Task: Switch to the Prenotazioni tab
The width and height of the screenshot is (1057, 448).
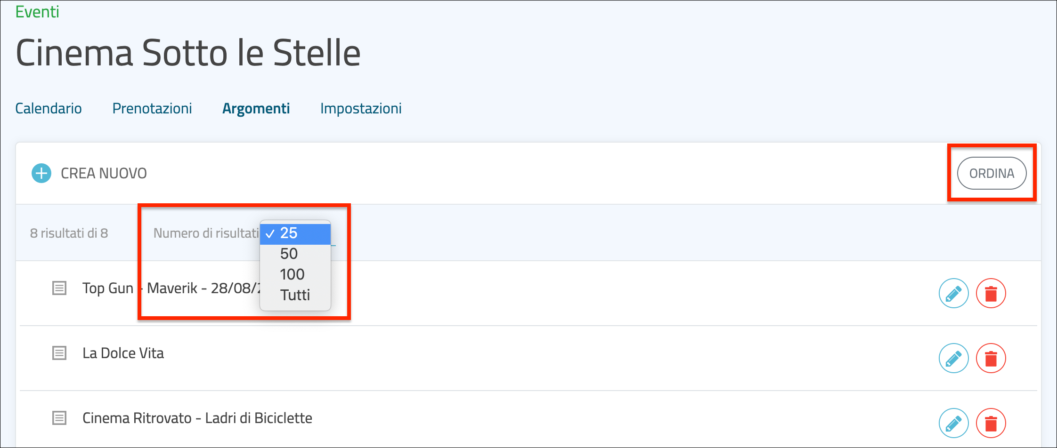Action: pyautogui.click(x=152, y=109)
